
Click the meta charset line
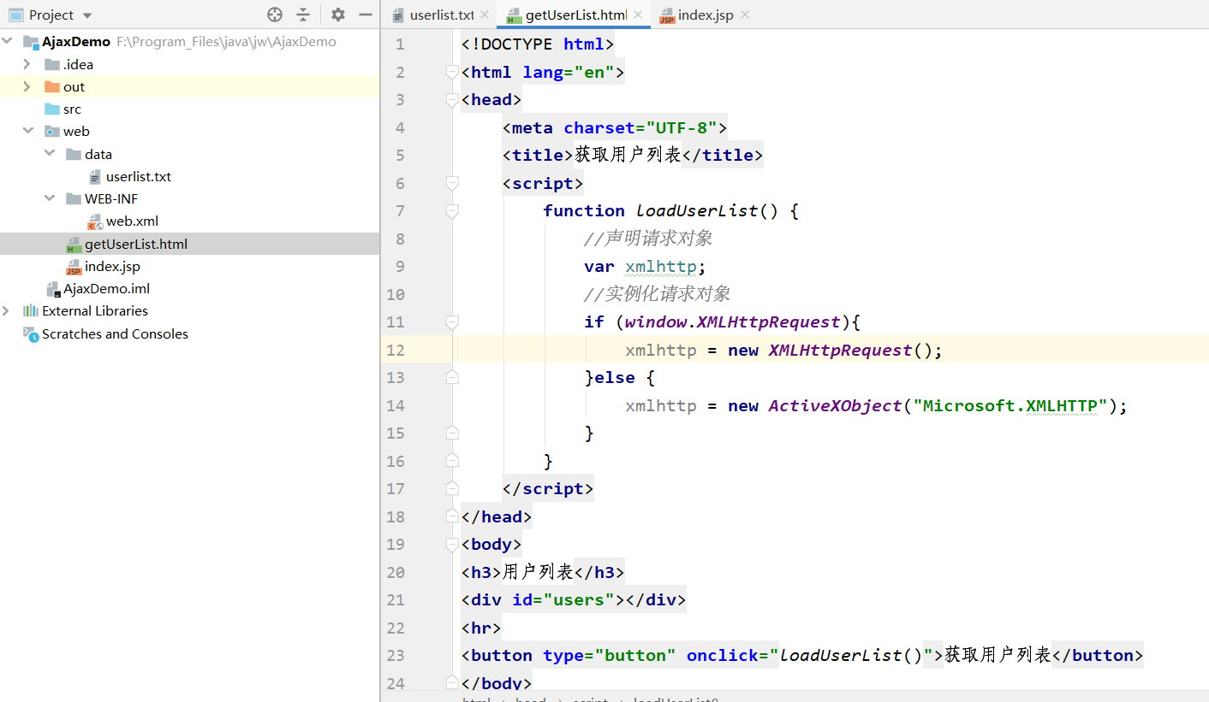pos(614,127)
